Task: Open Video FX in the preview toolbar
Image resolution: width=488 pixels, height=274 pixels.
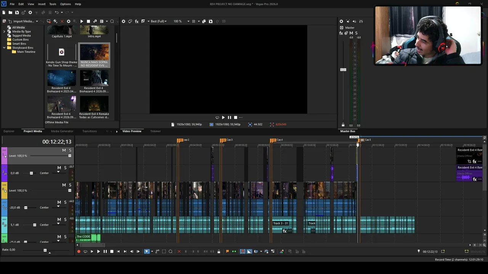Action: [x=137, y=21]
